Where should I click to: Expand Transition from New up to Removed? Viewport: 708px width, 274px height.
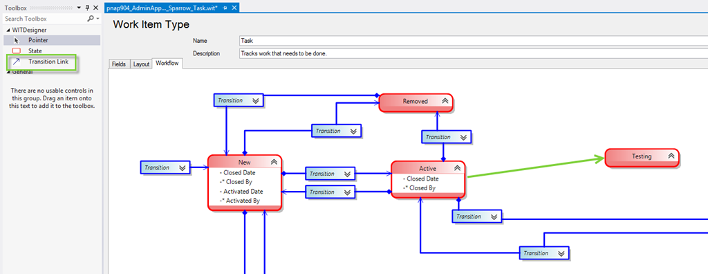(353, 131)
